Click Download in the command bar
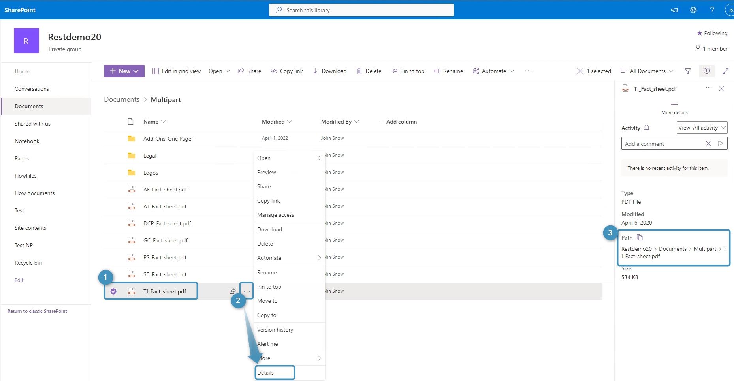 (329, 71)
